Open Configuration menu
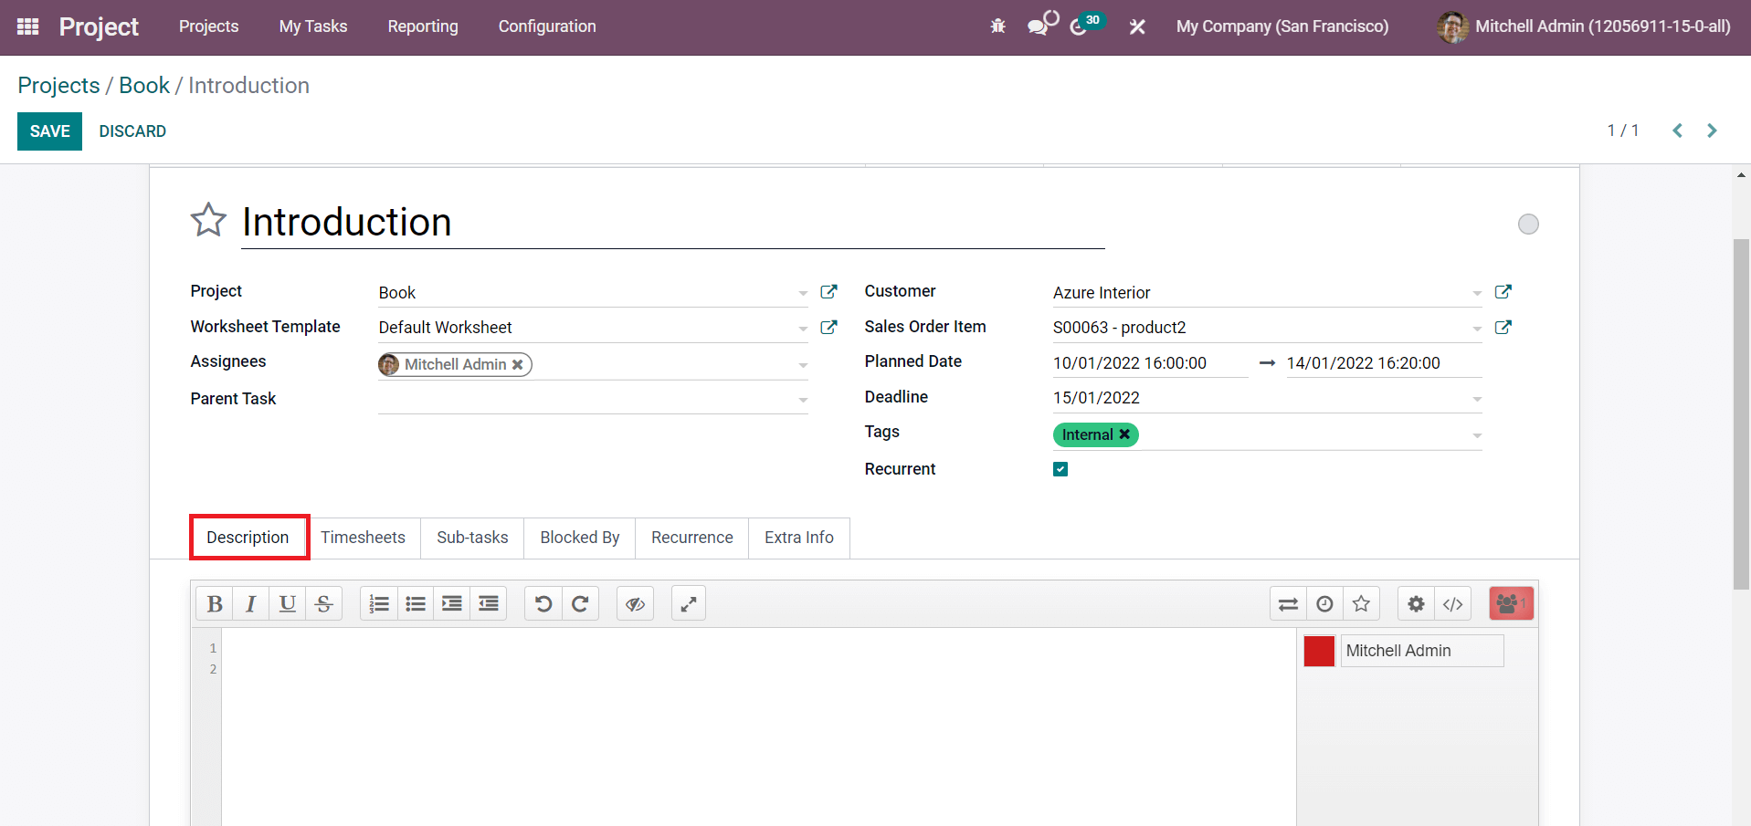Screen dimensions: 1751x826 [x=547, y=26]
